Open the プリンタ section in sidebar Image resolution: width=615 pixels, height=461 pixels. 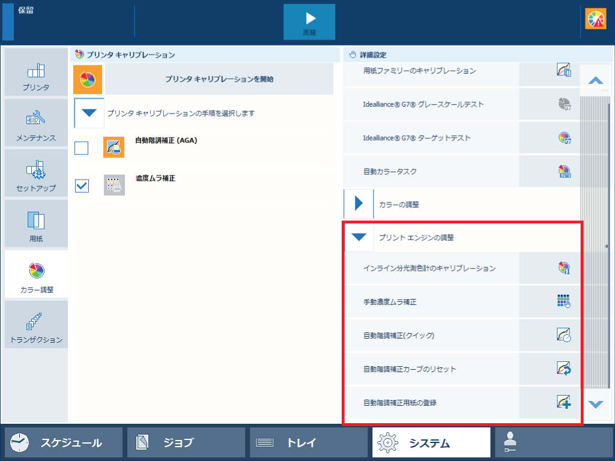coord(36,73)
